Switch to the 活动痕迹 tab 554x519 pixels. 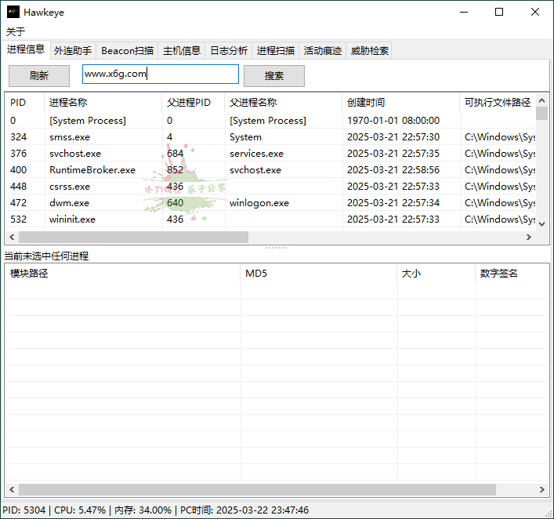(323, 50)
